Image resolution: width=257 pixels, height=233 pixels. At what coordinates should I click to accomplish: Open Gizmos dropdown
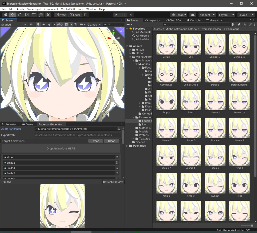pos(94,24)
